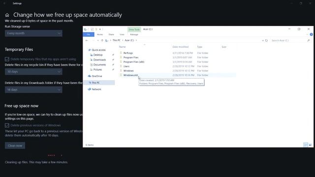
Task: Click the pin icon beside Documents
Action: [x=113, y=64]
